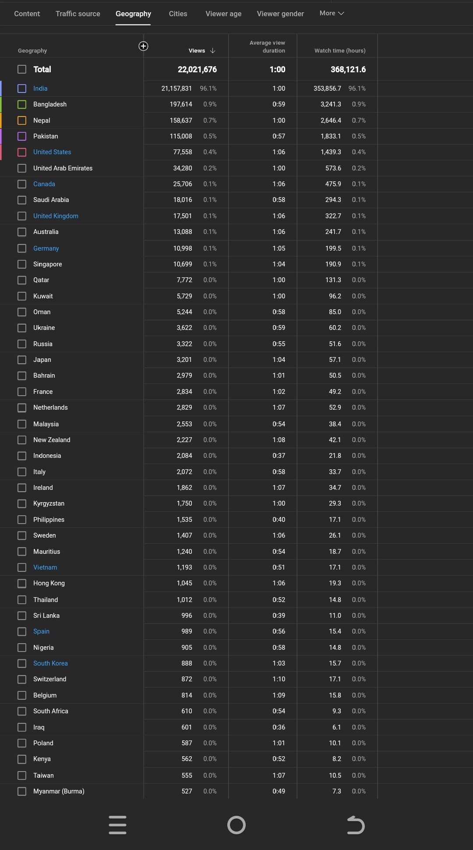Open the Traffic source tab
The height and width of the screenshot is (850, 473).
click(78, 14)
